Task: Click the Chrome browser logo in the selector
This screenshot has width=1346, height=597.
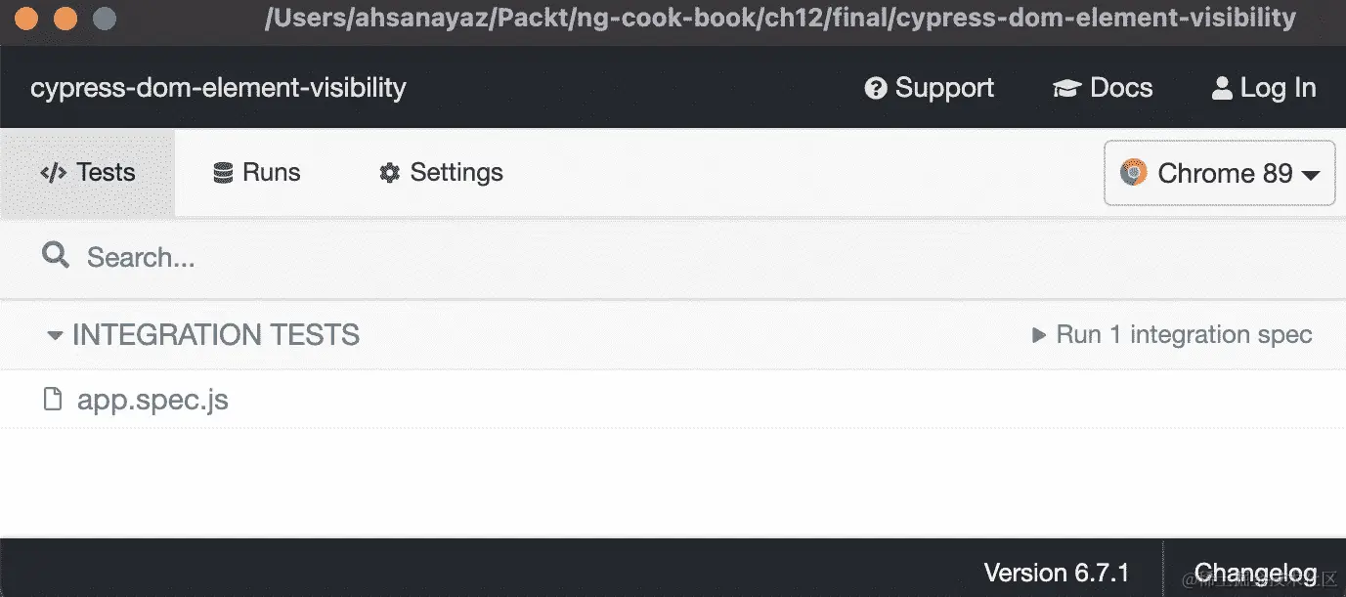Action: point(1133,173)
